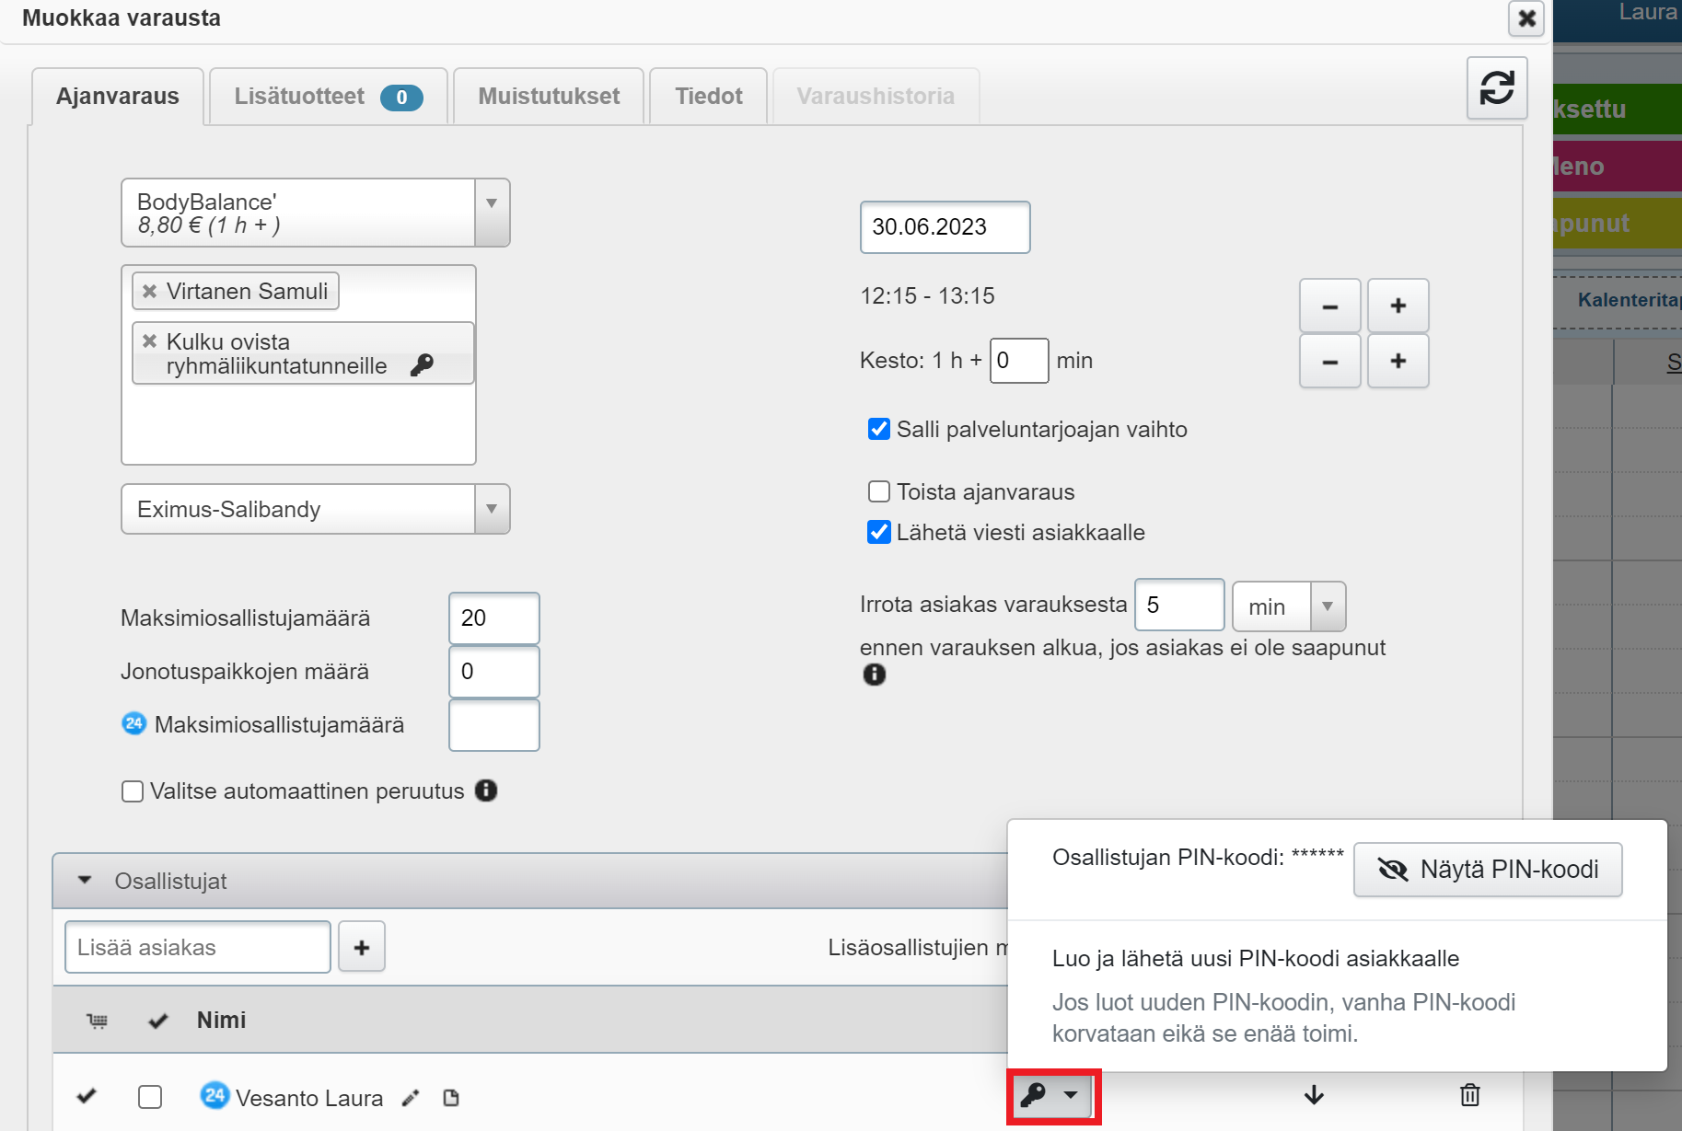Open PIN code key dropdown for Vesanto Laura
The image size is (1682, 1131).
pyautogui.click(x=1052, y=1095)
